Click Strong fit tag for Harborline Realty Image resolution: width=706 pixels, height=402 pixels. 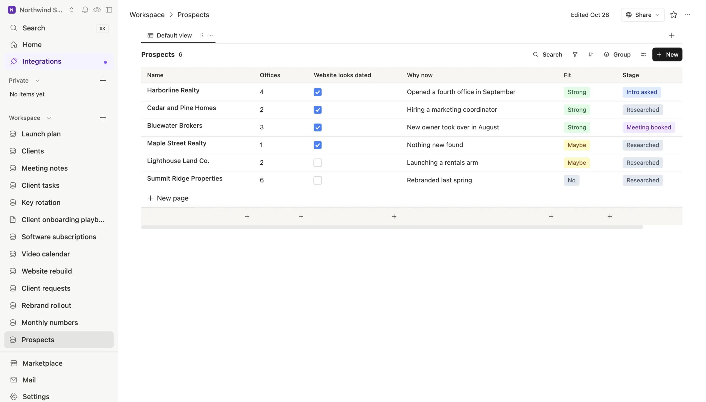click(x=577, y=92)
